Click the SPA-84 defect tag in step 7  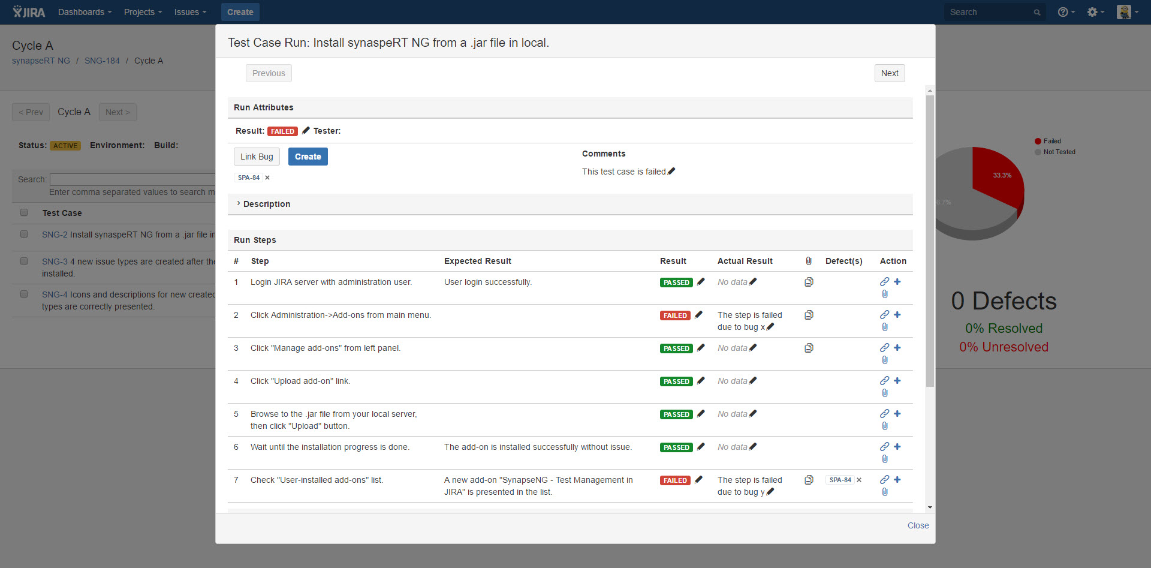(x=840, y=480)
